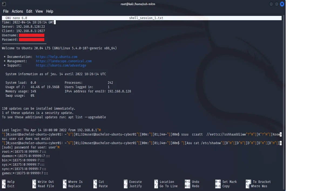This screenshot has height=191, width=334.
Task: Click the sync shadow entry line
Action: [x=24, y=169]
